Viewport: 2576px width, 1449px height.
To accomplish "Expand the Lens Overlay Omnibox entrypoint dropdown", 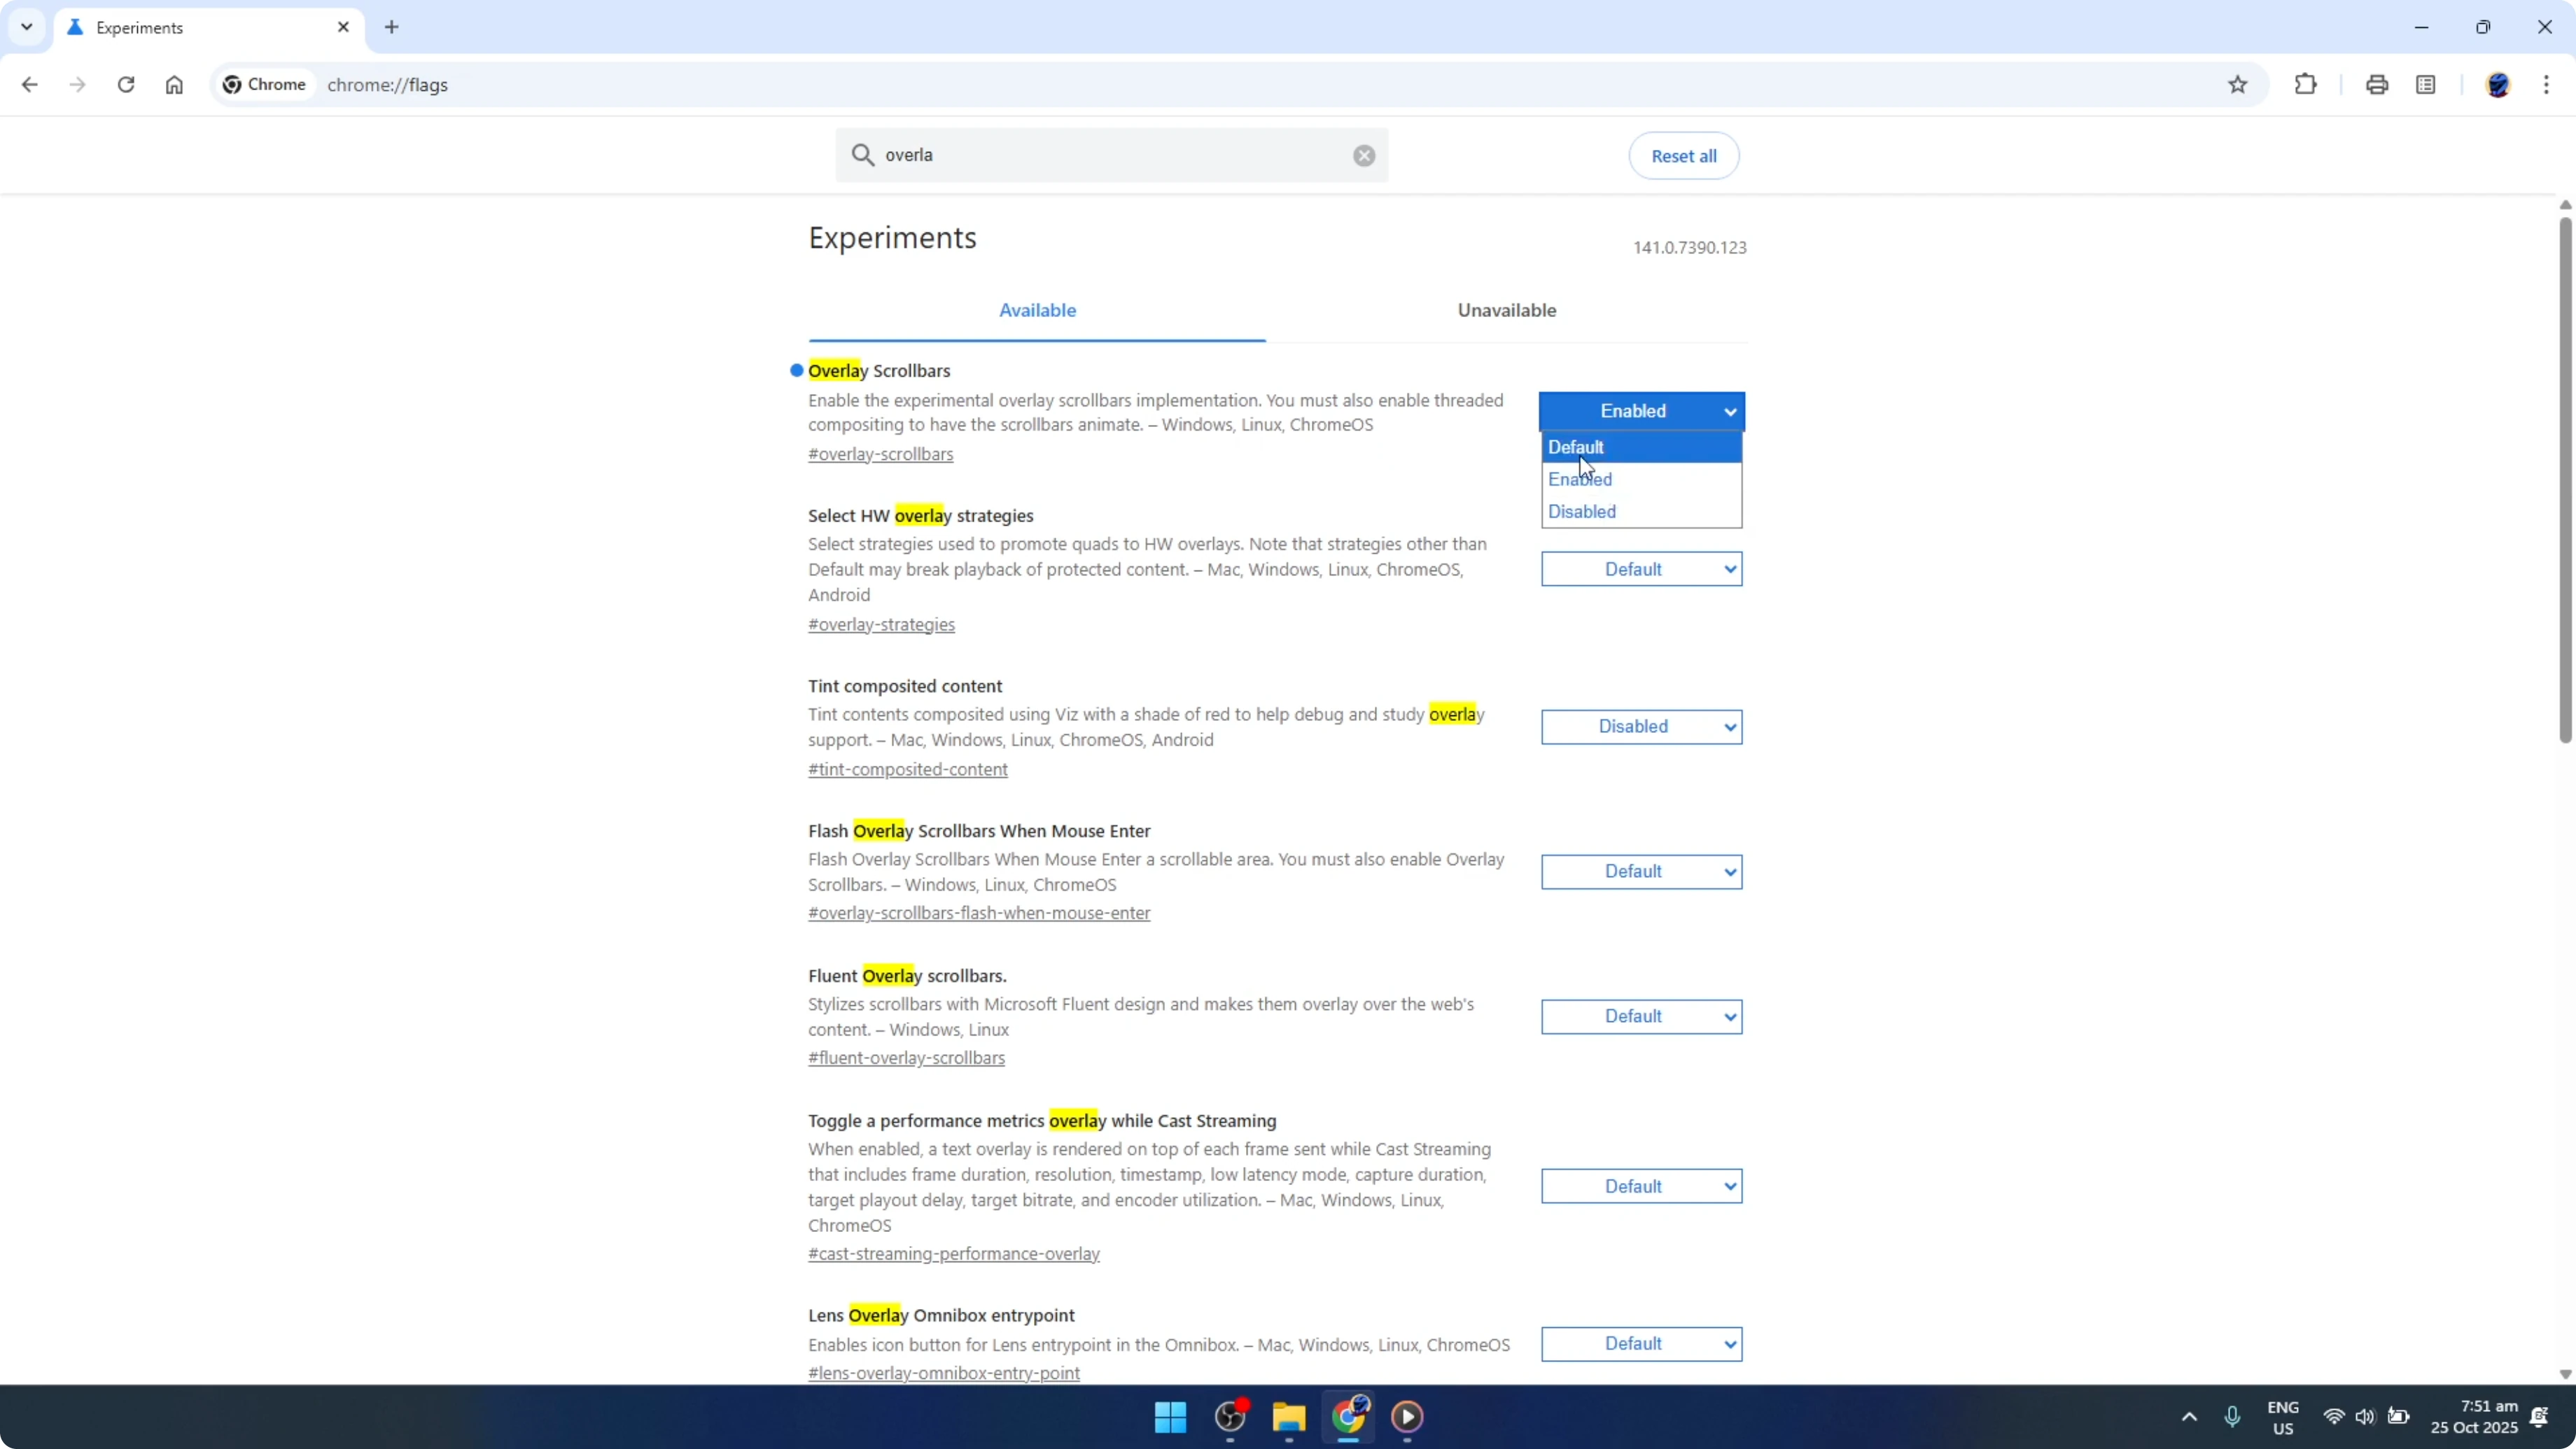I will tap(1641, 1344).
